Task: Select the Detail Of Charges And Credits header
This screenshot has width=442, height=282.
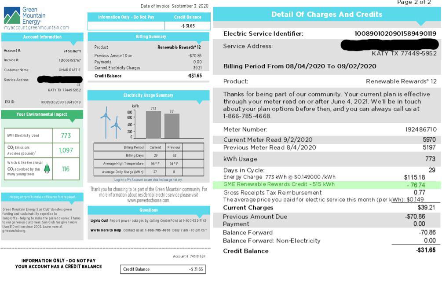Action: click(x=328, y=15)
